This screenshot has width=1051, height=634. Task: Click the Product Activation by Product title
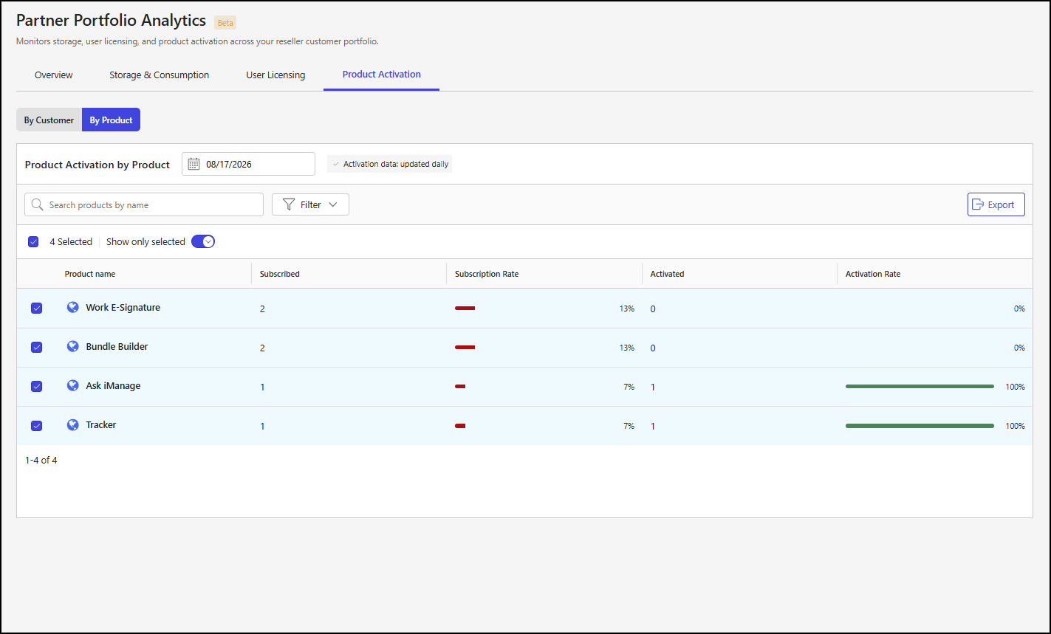tap(97, 165)
